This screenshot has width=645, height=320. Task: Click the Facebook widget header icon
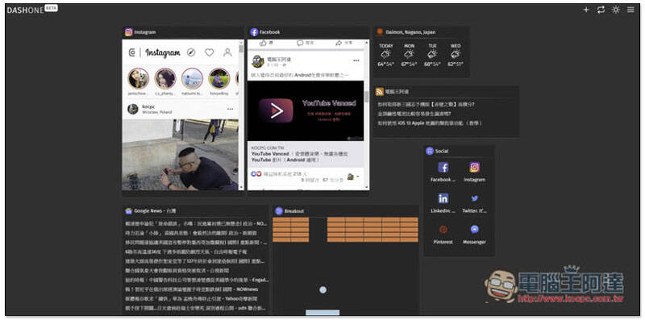[x=254, y=32]
